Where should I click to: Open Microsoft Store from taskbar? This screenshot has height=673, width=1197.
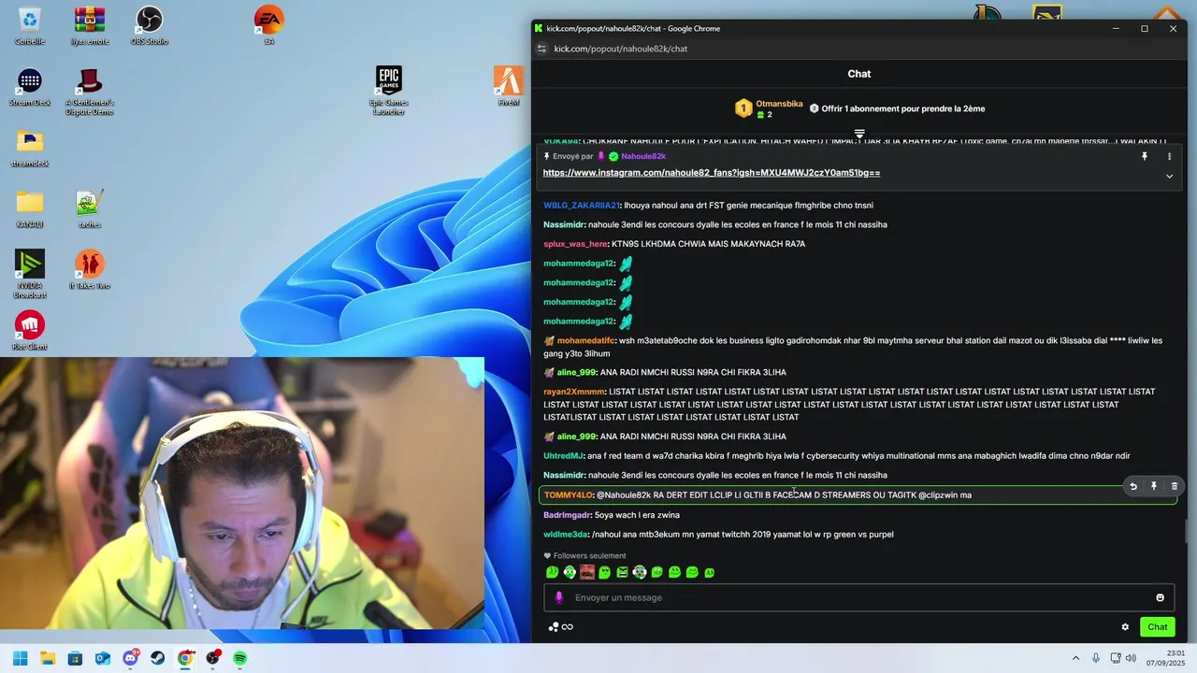tap(75, 659)
